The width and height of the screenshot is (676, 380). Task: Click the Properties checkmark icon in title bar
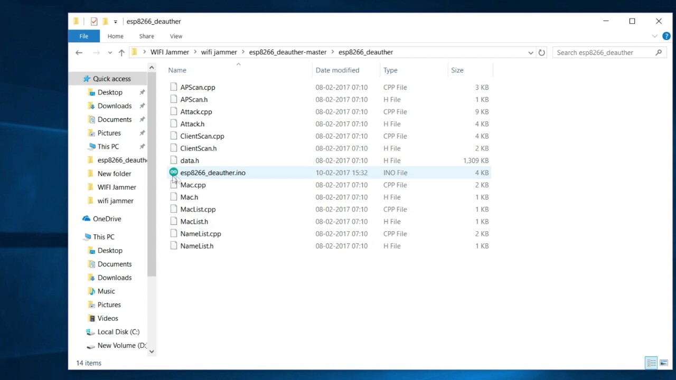tap(94, 21)
